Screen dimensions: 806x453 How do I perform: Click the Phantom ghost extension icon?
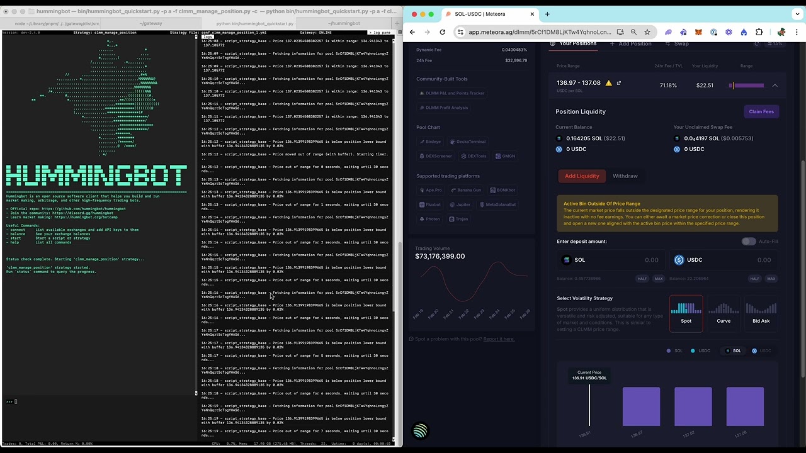(x=668, y=32)
